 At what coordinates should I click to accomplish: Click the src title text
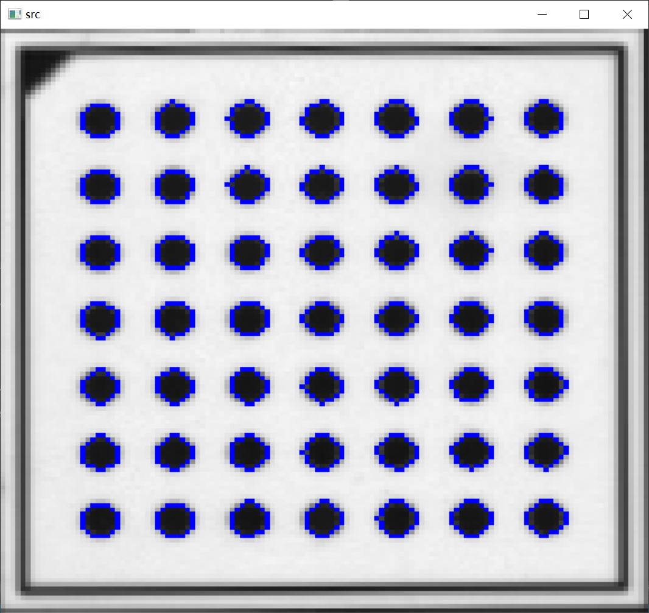click(33, 15)
